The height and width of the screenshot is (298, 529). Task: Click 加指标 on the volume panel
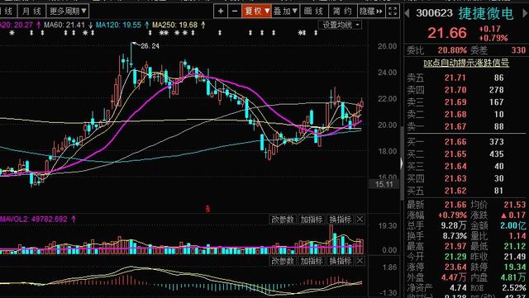(312, 220)
